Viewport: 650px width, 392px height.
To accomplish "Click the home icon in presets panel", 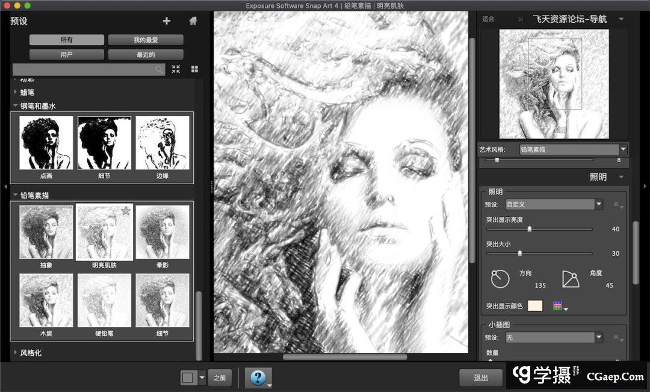I will tap(193, 21).
